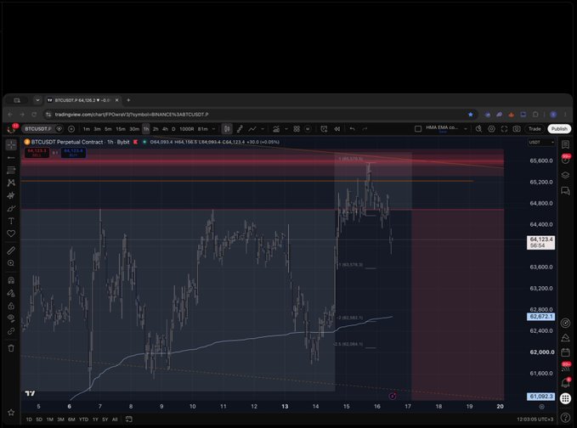Viewport: 577px width, 428px height.
Task: Toggle the magnet snapping mode
Action: pos(11,280)
